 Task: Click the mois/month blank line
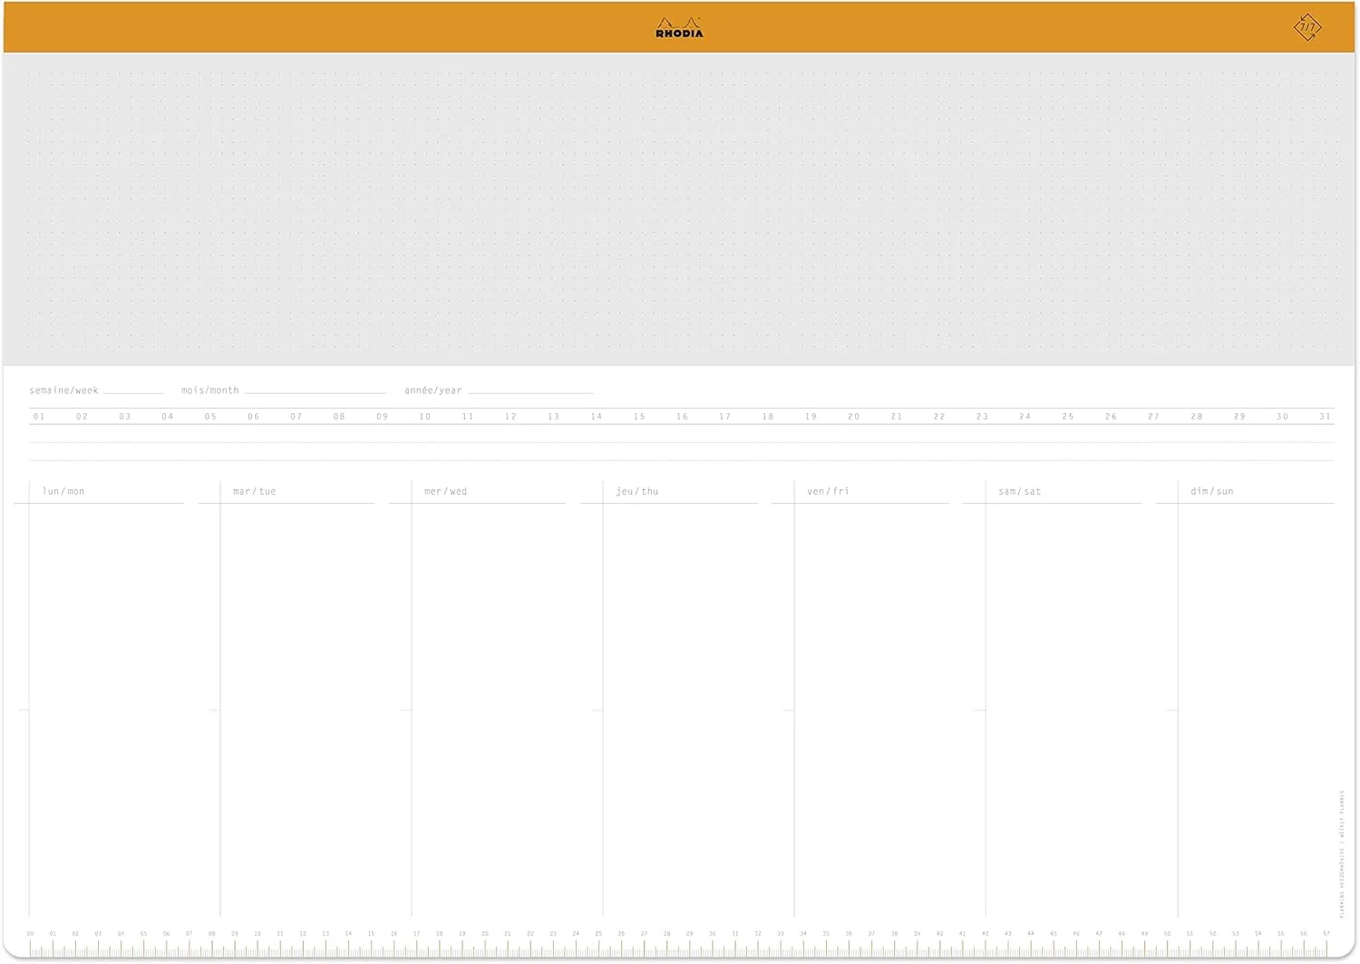[315, 390]
